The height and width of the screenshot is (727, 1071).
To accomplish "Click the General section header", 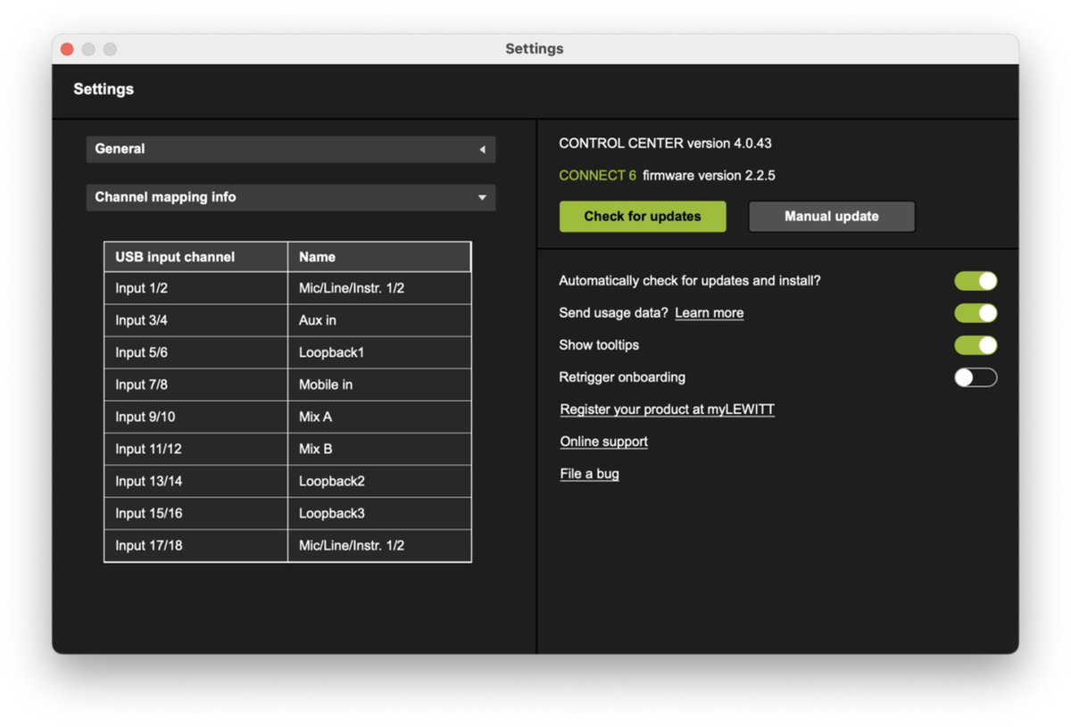I will coord(290,150).
